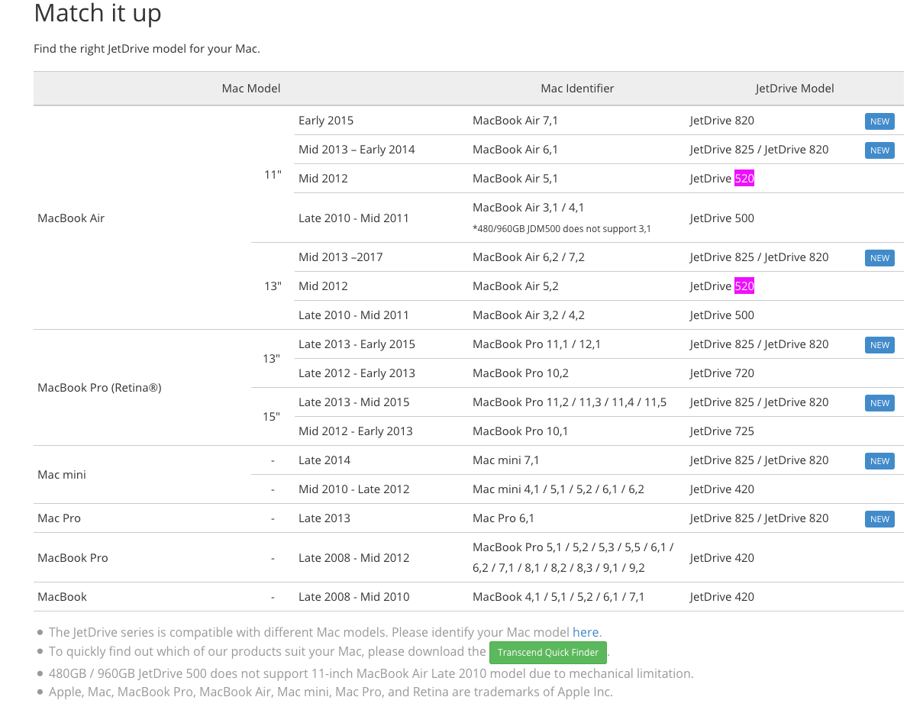Click the highlighted 520 in the MacBook Air 5,2 row
Screen dimensions: 923x726
744,286
